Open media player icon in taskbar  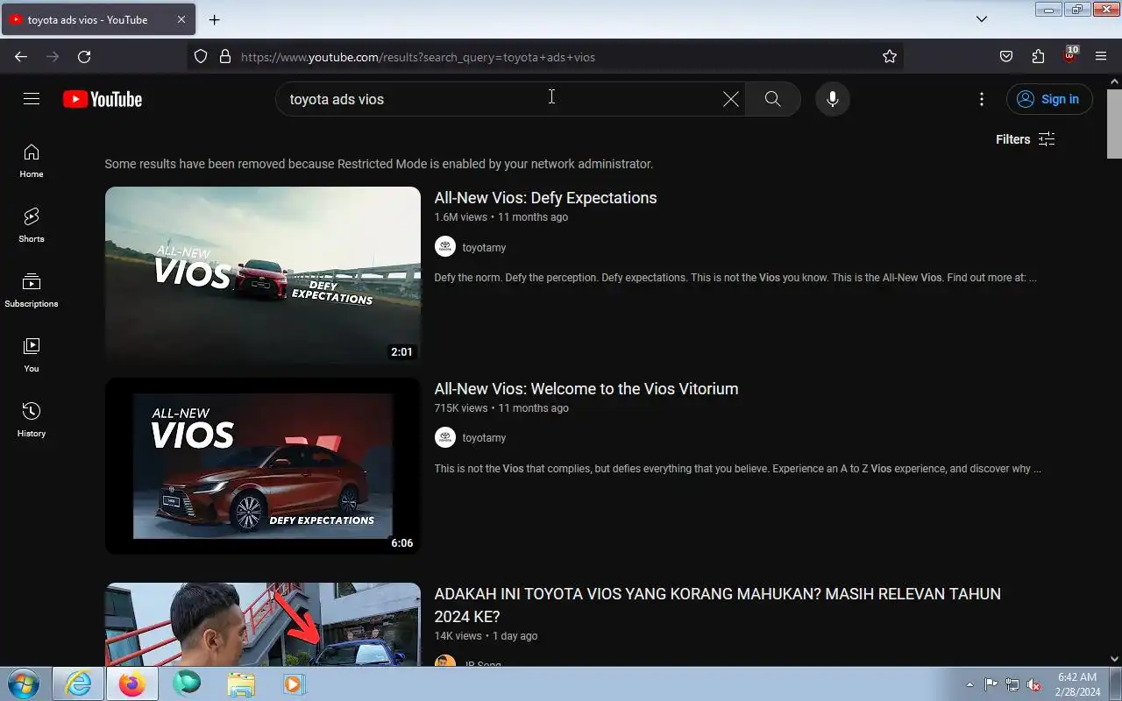pyautogui.click(x=294, y=683)
